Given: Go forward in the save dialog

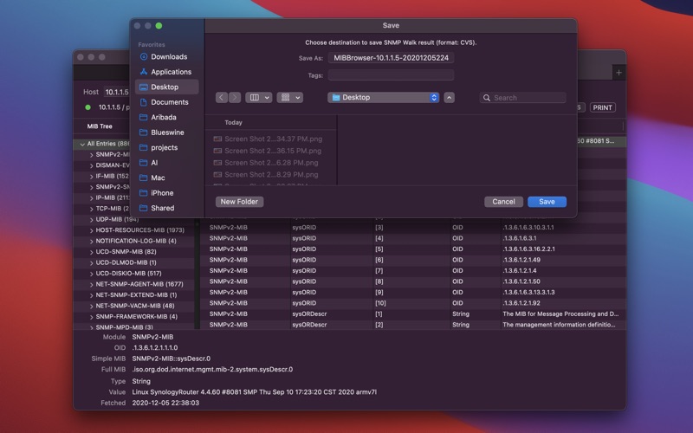Looking at the screenshot, I should tap(235, 98).
